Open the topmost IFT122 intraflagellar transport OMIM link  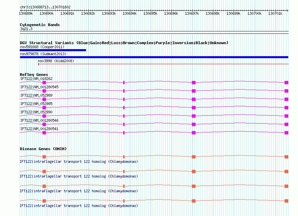(x=79, y=161)
